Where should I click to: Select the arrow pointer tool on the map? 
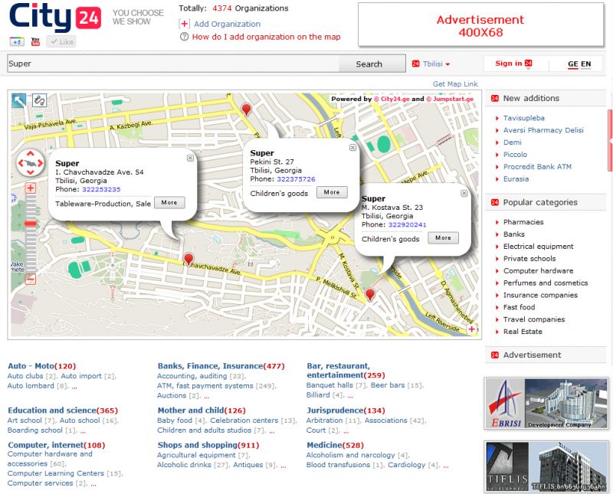click(x=18, y=100)
